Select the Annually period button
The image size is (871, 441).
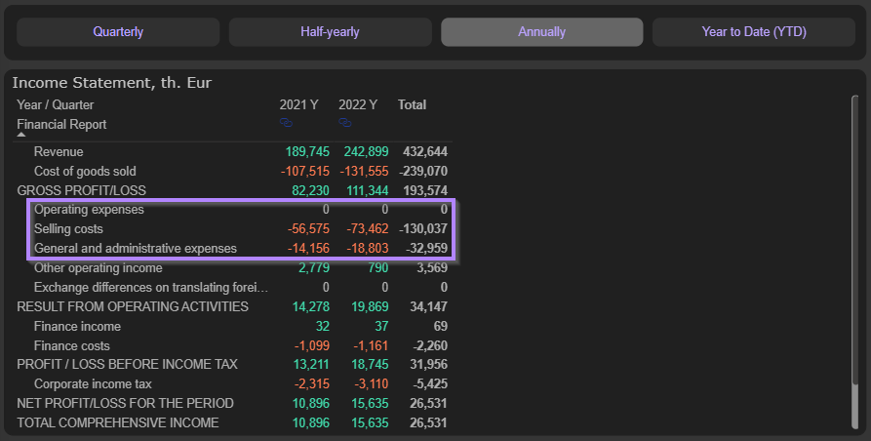[541, 32]
